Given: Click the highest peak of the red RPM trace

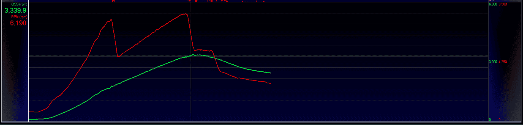Looking at the screenshot, I should [186, 14].
